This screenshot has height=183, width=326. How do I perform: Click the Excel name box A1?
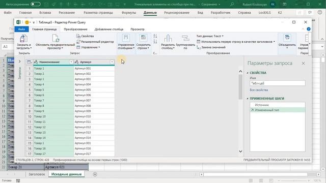7,47
